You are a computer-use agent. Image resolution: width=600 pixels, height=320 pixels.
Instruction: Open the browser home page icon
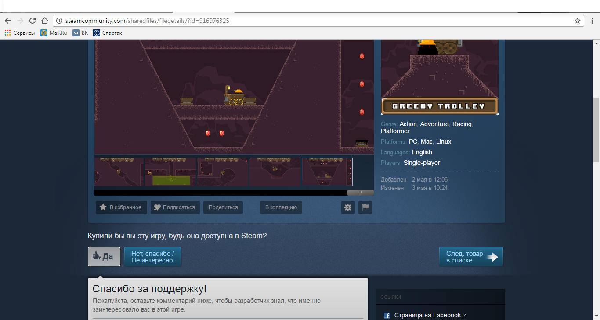point(44,21)
